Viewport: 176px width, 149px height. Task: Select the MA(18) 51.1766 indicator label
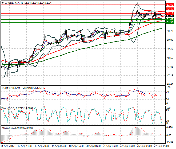[33, 88]
